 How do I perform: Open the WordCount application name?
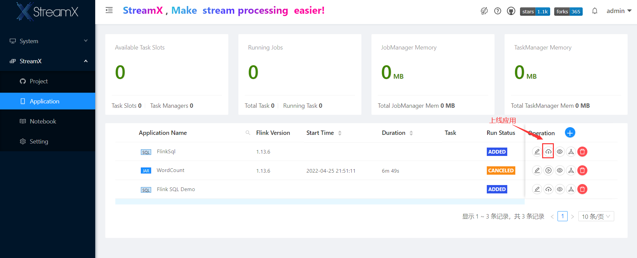(x=170, y=170)
